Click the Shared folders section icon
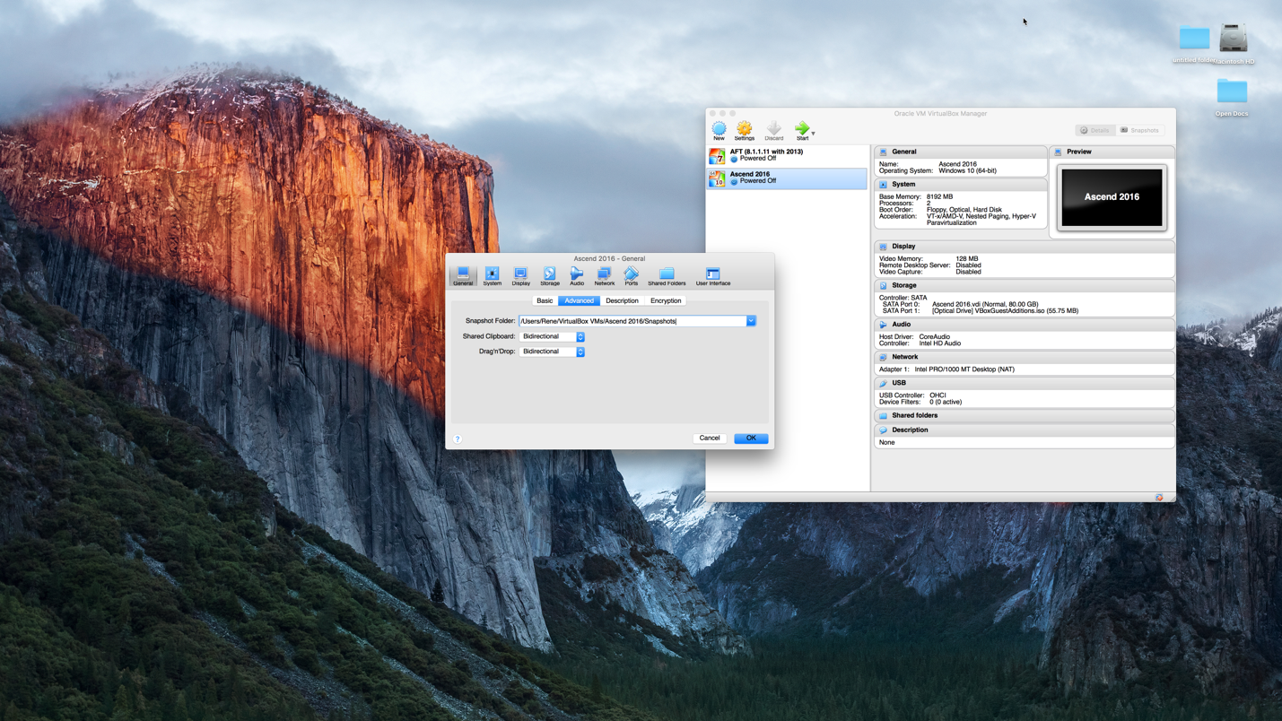Image resolution: width=1282 pixels, height=721 pixels. (x=884, y=416)
